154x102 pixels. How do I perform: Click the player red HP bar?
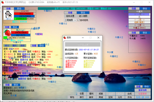(24, 14)
